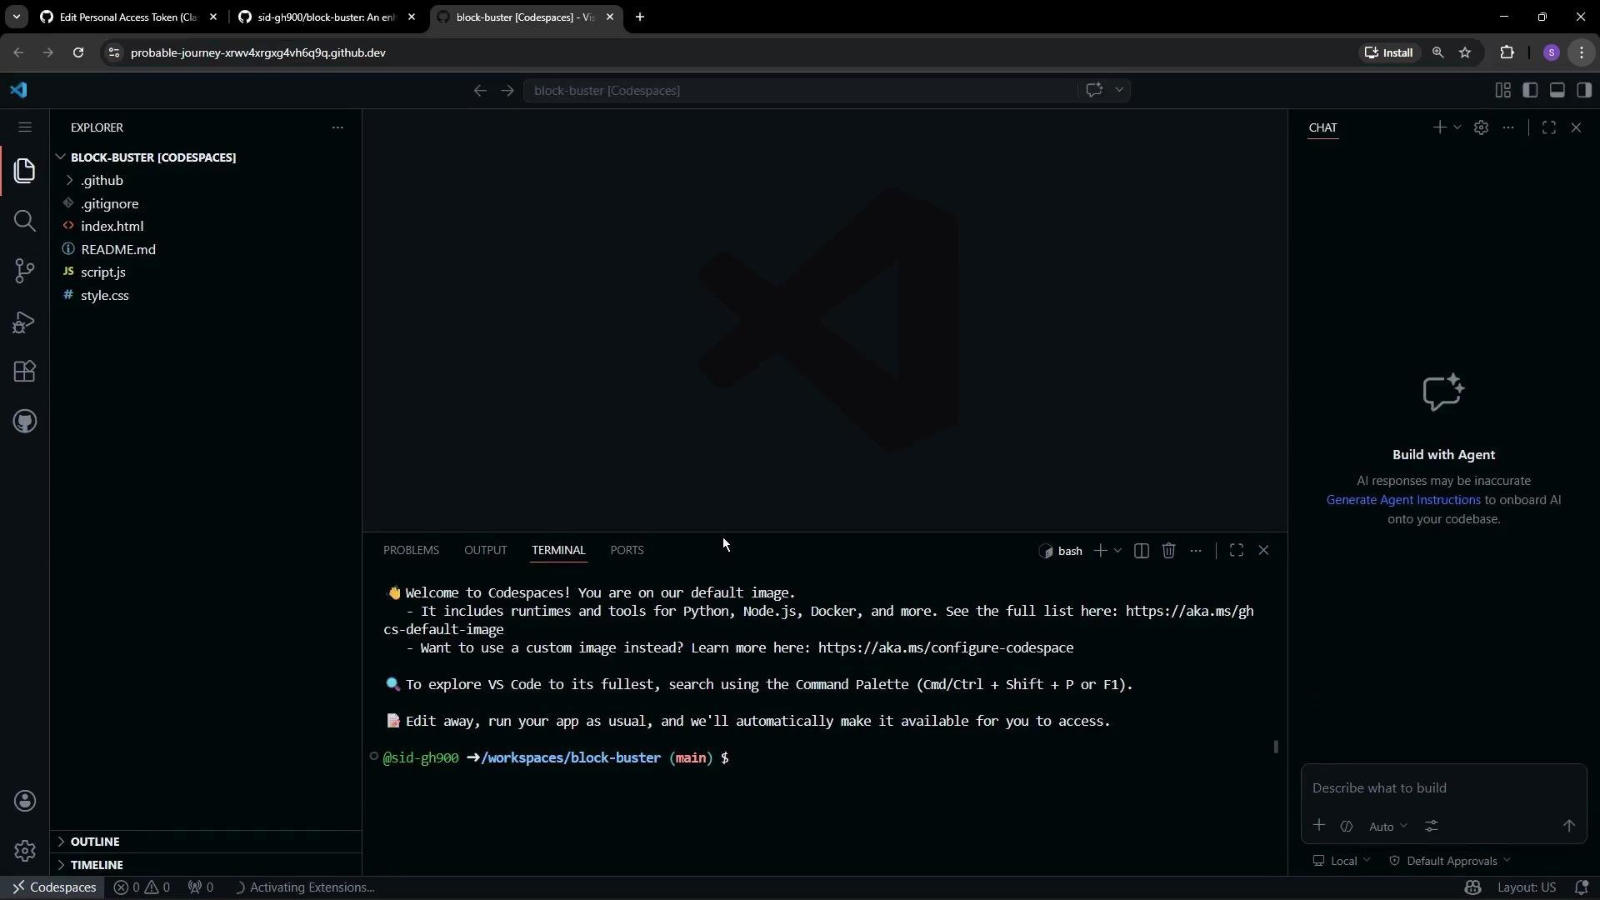Click the command center search box
Screen dimensions: 1600x900
tap(800, 90)
